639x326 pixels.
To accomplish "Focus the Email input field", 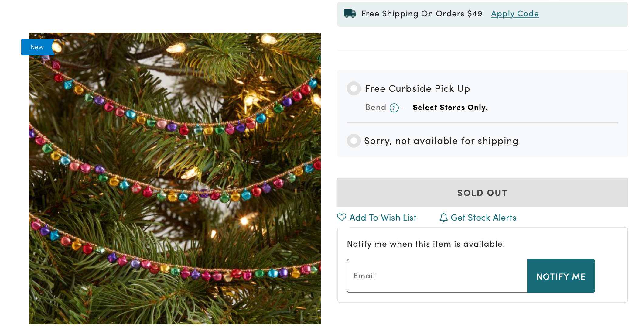I will [x=437, y=276].
